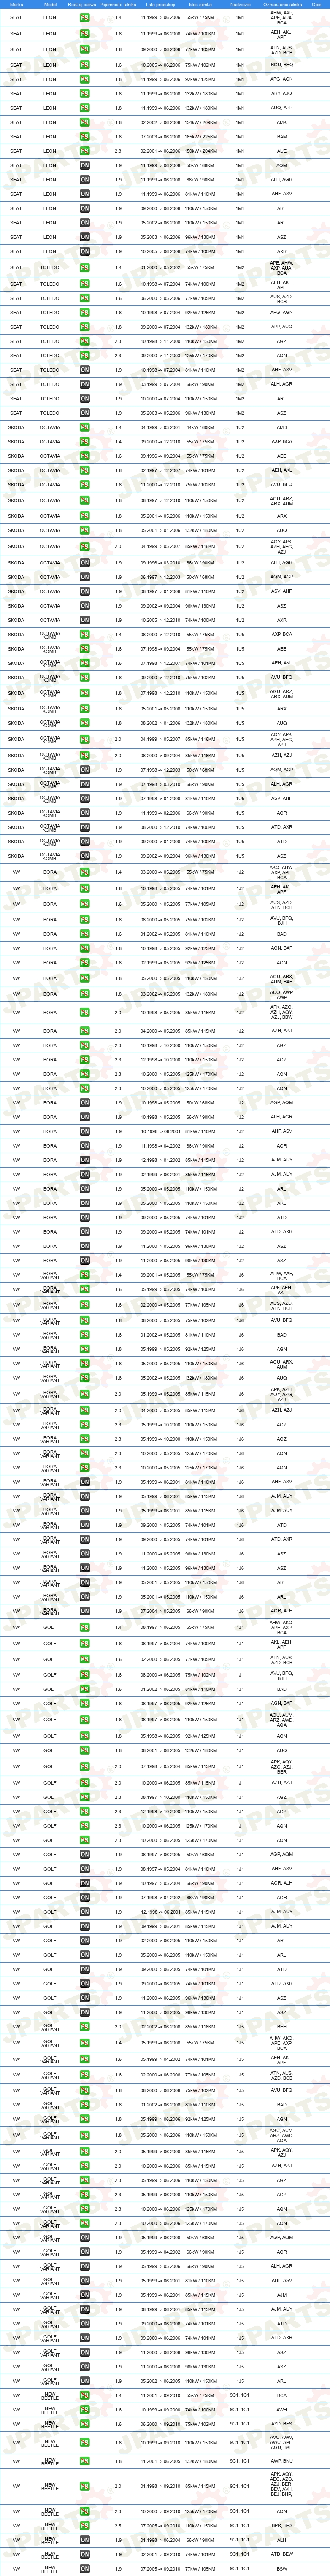Select PB icon in NEW BEETLE 2.3 AQN row
Viewport: 330px width, 2576px height.
point(85,2512)
